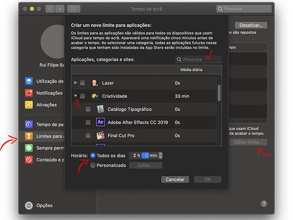Show all preferences grid button

[x=73, y=9]
